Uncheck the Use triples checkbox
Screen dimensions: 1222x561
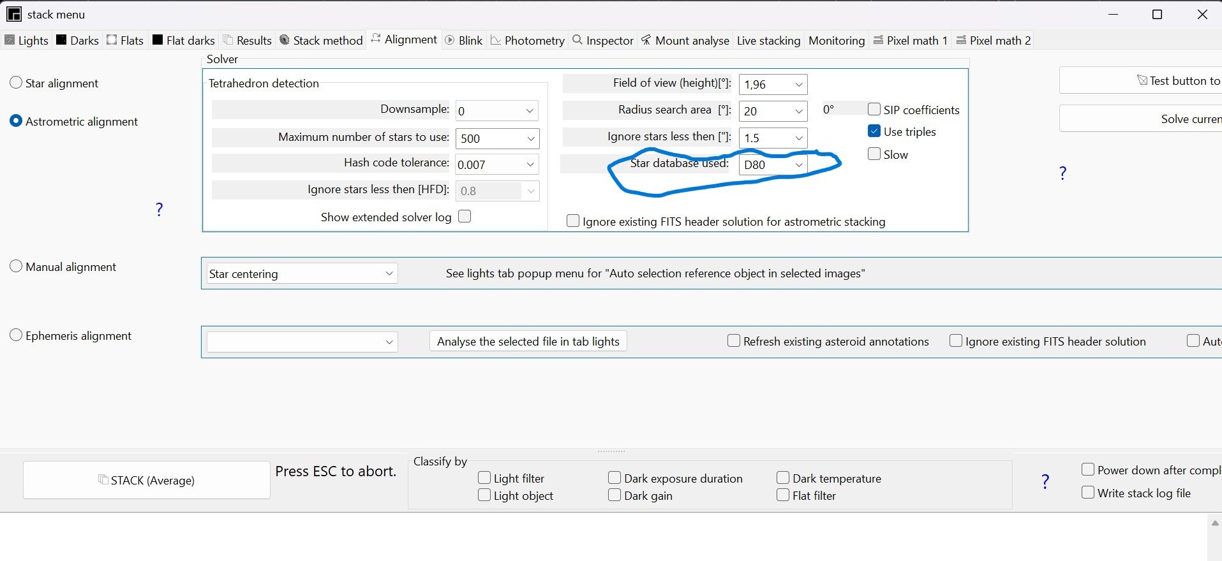tap(874, 131)
